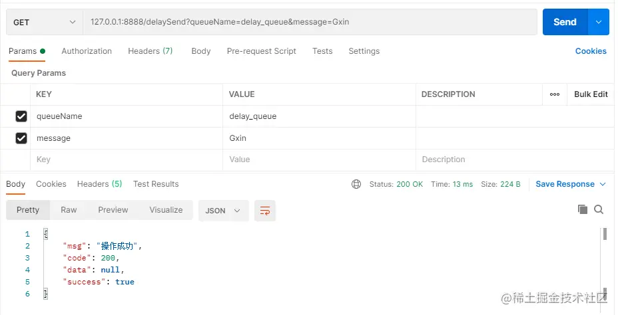Click the KEY column header
Viewport: 618px width, 315px height.
44,94
